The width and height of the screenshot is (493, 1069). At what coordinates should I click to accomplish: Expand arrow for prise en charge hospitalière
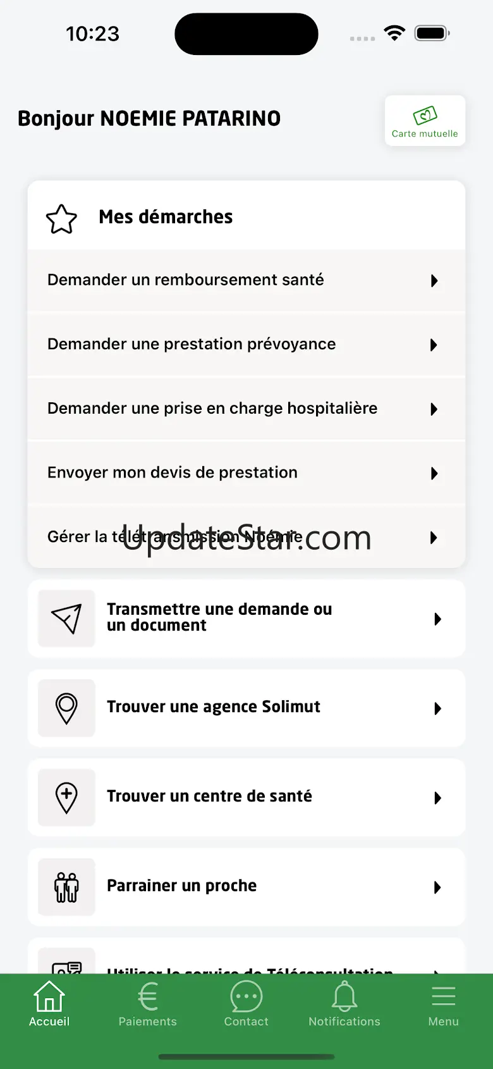click(x=434, y=409)
